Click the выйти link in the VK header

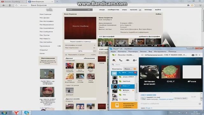[x=158, y=10]
